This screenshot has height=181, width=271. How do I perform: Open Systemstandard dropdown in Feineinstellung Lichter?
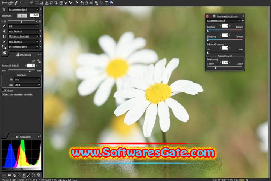[224, 21]
